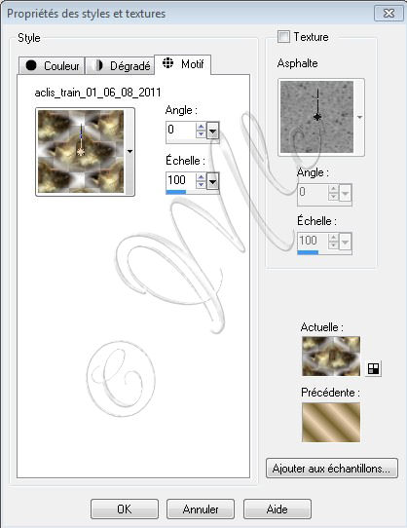Click the Asphalte texture preview thumbnail
This screenshot has height=528, width=407.
click(316, 117)
